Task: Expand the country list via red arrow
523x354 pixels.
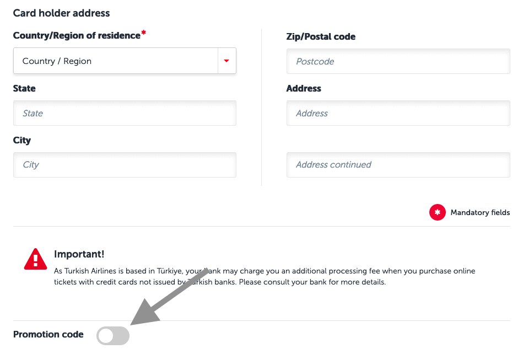Action: pyautogui.click(x=227, y=61)
